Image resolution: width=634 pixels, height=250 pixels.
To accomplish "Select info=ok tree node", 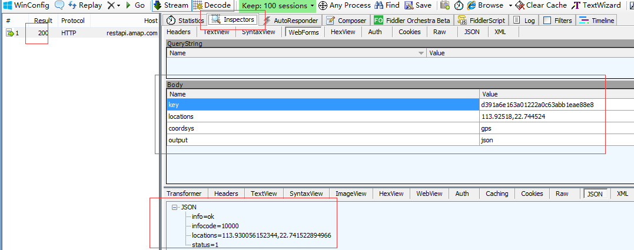I will [x=203, y=216].
